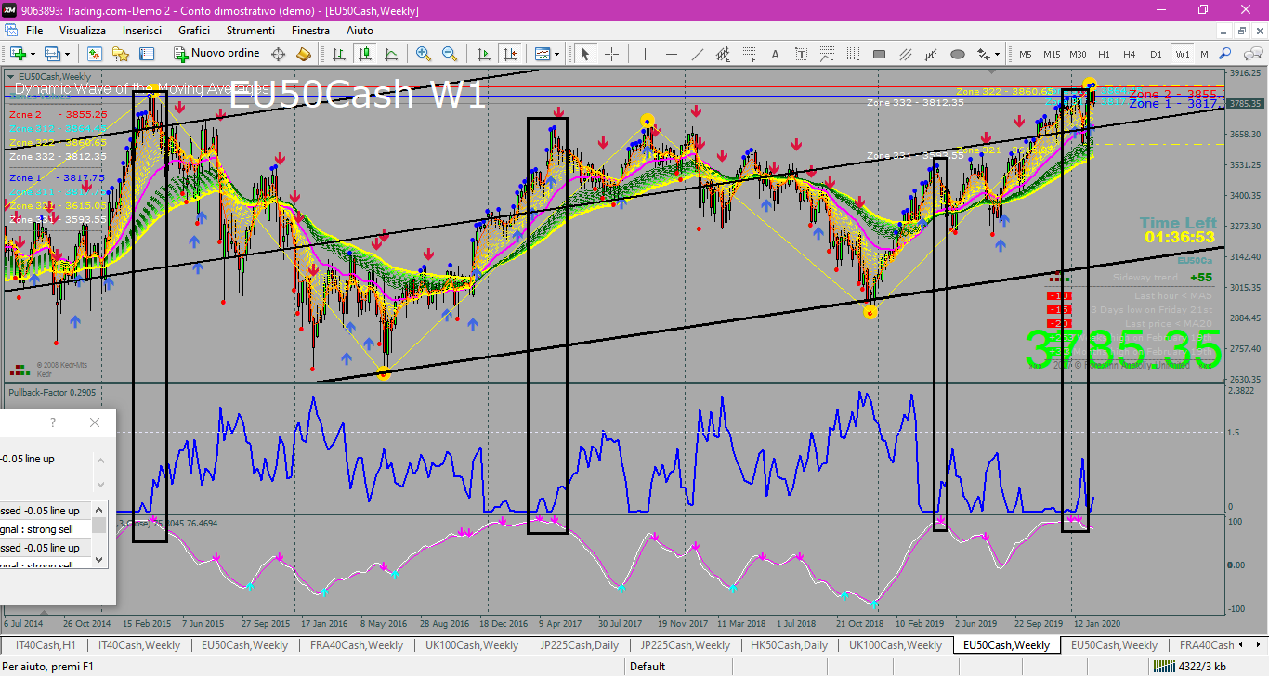This screenshot has height=676, width=1269.
Task: Switch timeframe to H4
Action: (x=1130, y=54)
